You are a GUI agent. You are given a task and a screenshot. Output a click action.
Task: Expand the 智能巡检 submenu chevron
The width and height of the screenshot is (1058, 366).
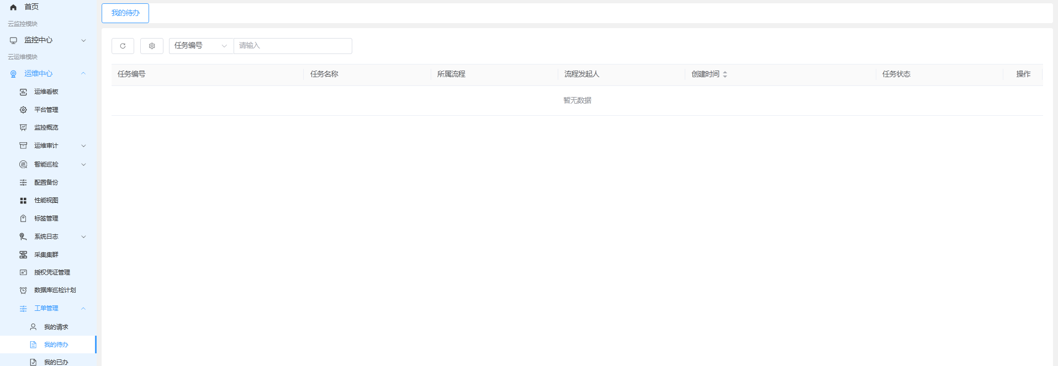(x=83, y=164)
